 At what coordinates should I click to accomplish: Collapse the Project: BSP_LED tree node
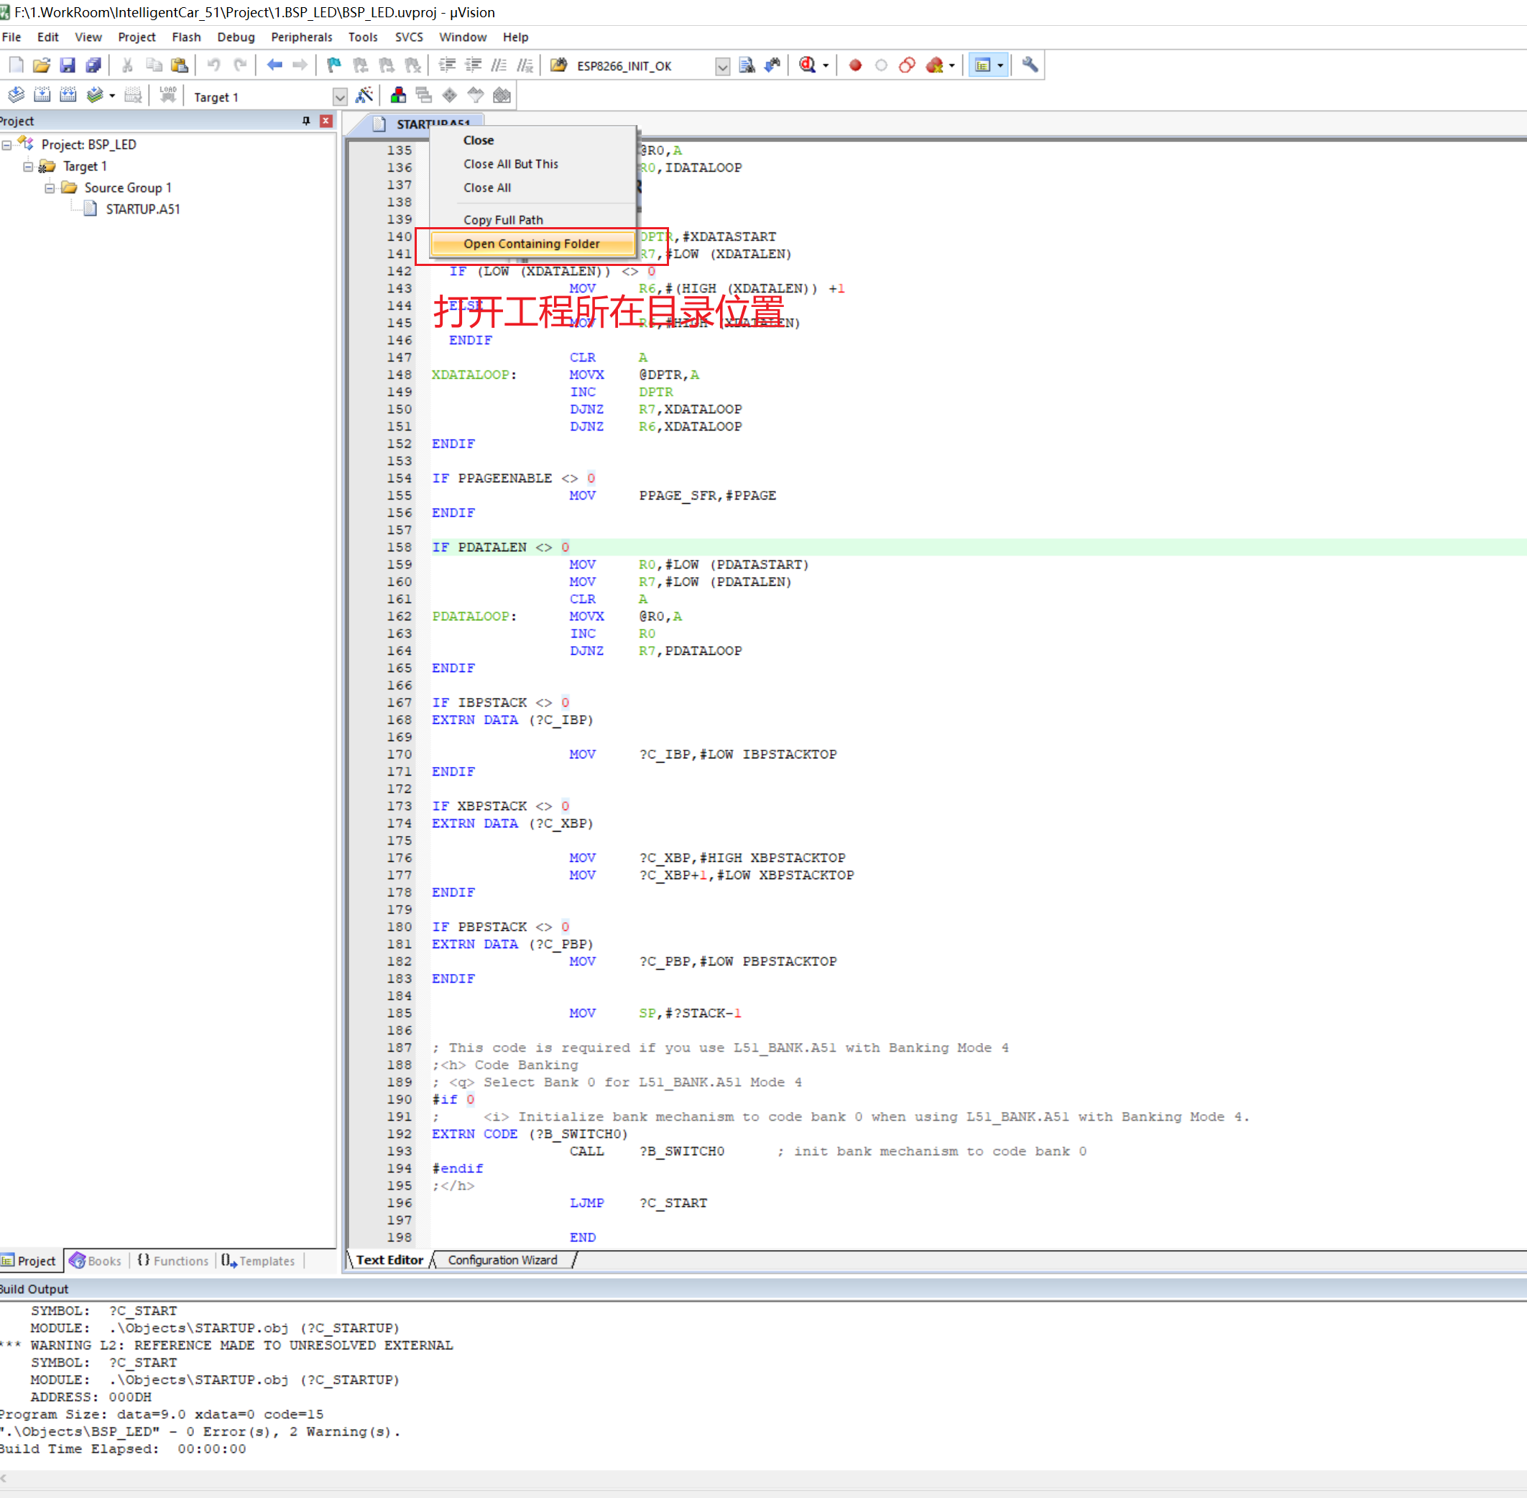click(x=7, y=144)
